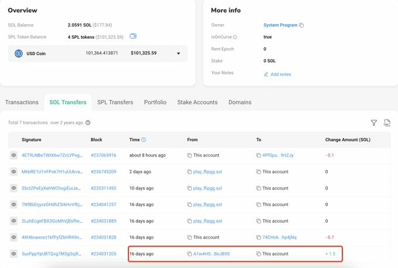Copy To address icon in row #235311492
The image size is (398, 268).
(x=258, y=188)
